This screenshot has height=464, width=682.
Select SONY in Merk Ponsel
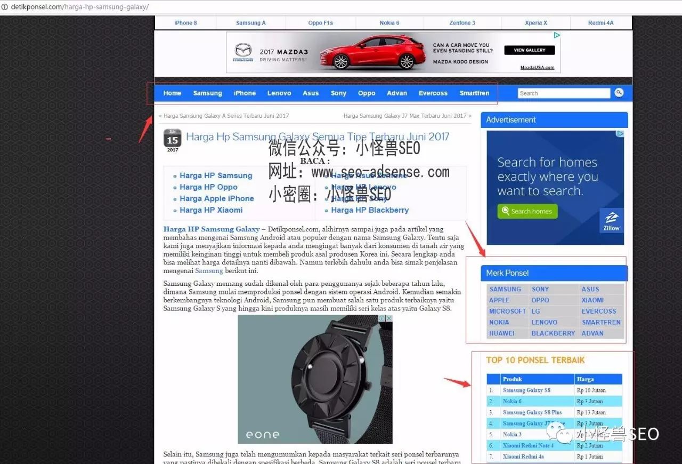pos(540,289)
